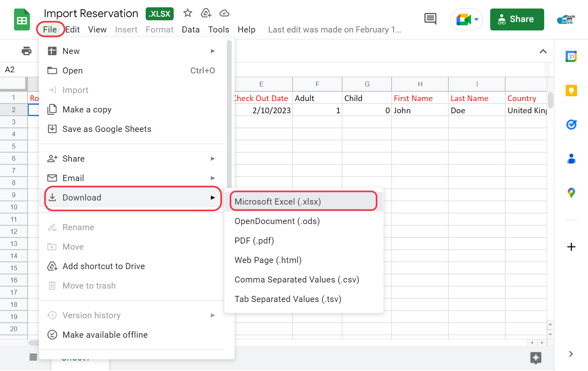This screenshot has height=371, width=588.
Task: Open Contacts side panel
Action: tap(571, 158)
